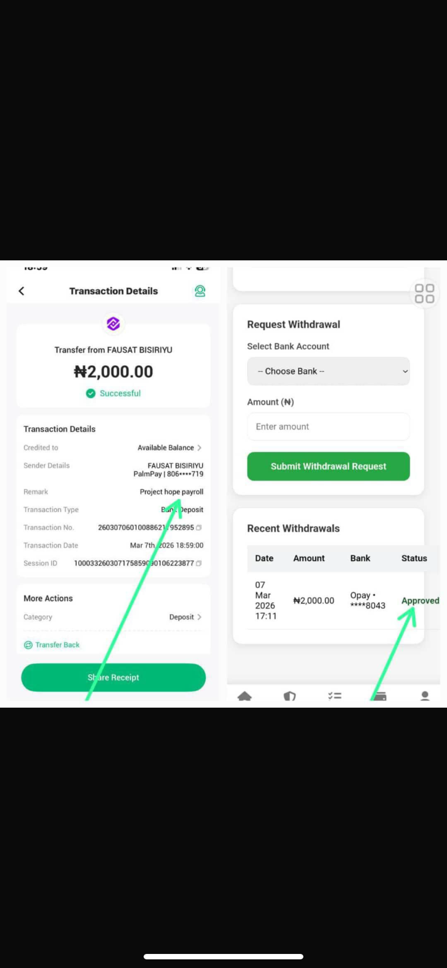Focus the Enter amount input field
This screenshot has height=968, width=447.
click(x=328, y=427)
